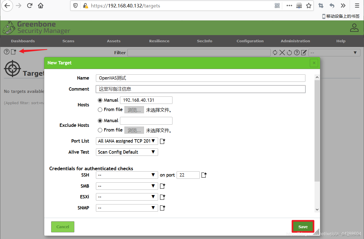
Task: Open the Port List dropdown
Action: pyautogui.click(x=127, y=141)
